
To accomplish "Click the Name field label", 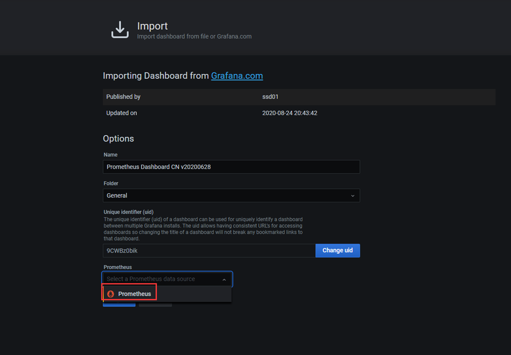I will click(x=111, y=155).
